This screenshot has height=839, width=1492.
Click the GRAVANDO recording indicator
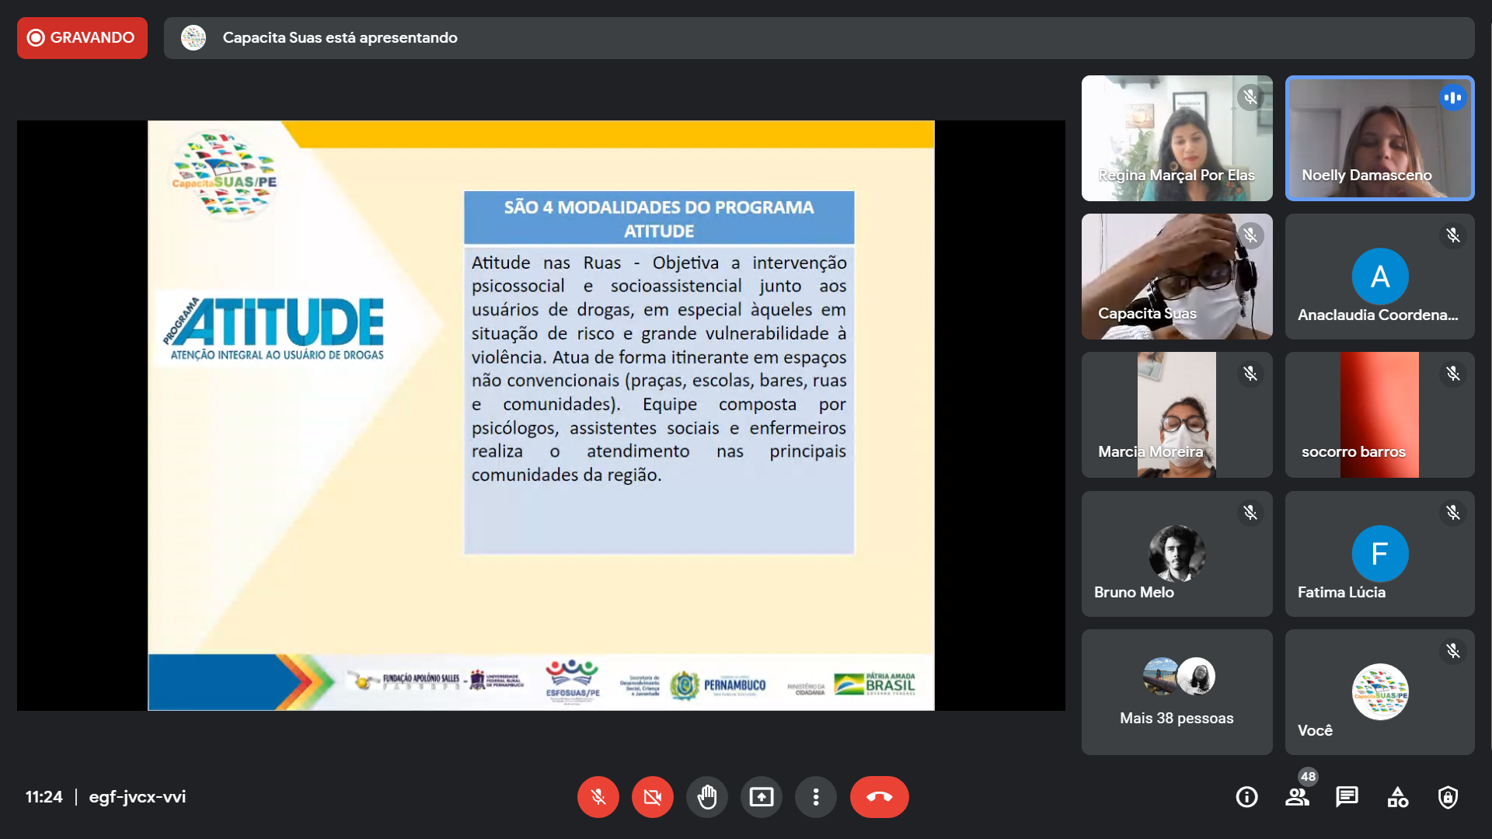click(82, 38)
